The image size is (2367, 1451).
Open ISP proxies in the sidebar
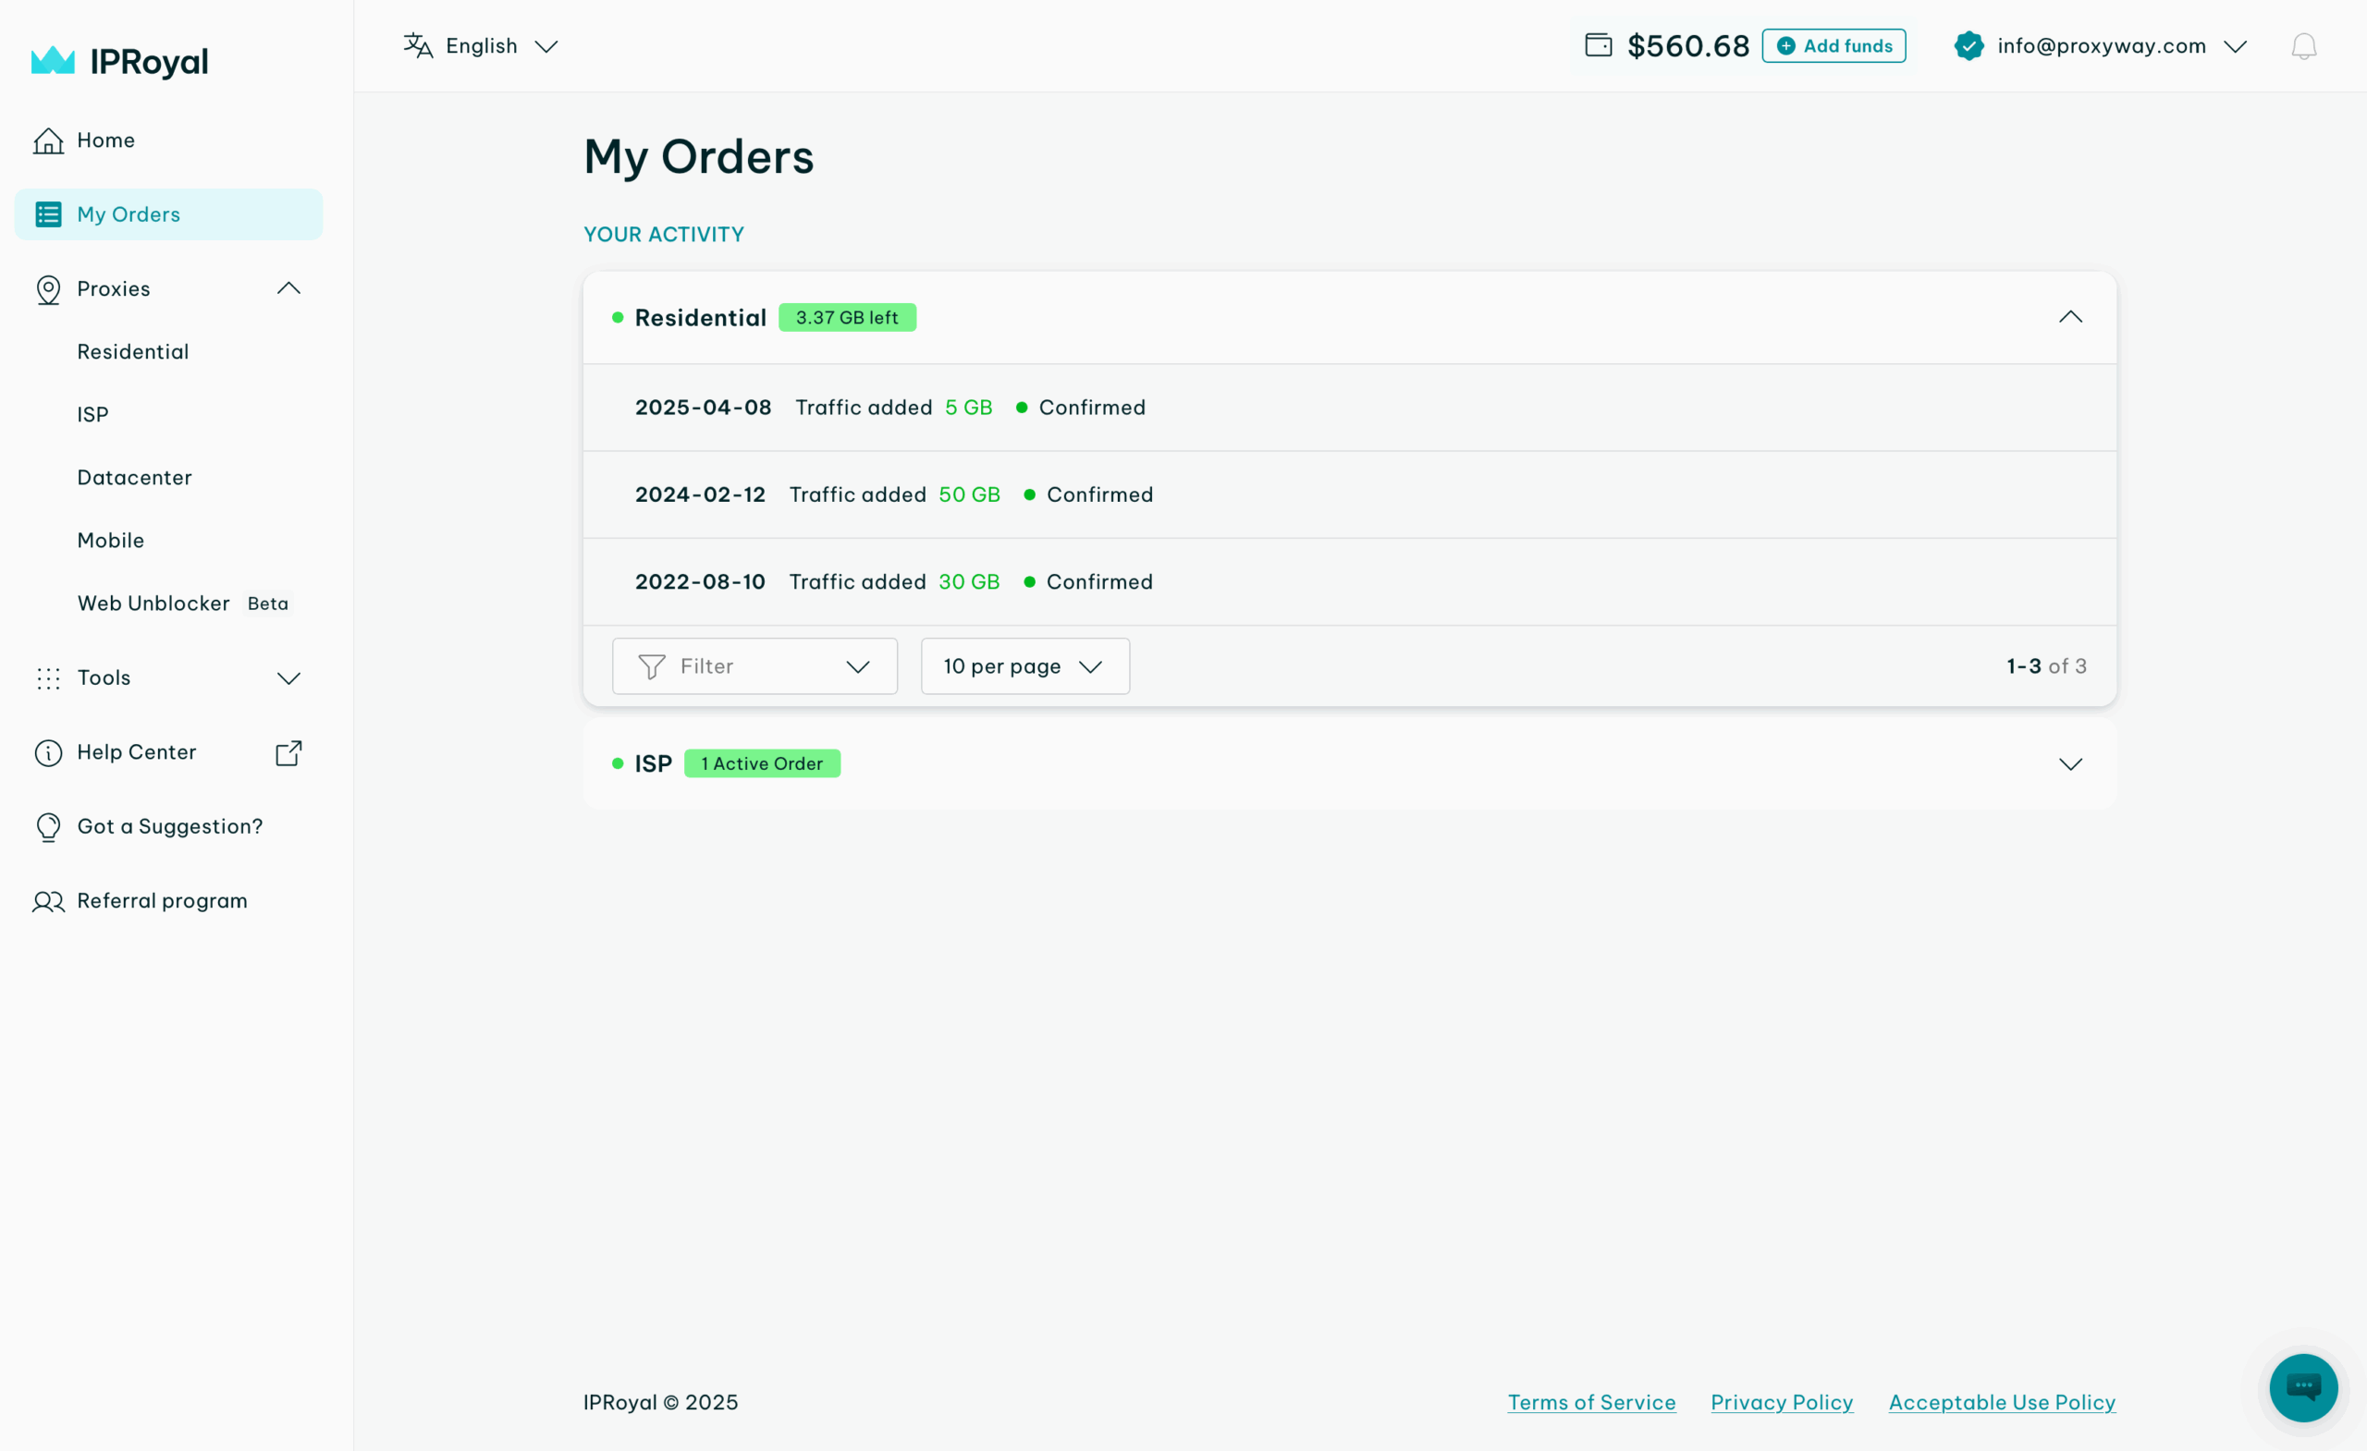(92, 414)
